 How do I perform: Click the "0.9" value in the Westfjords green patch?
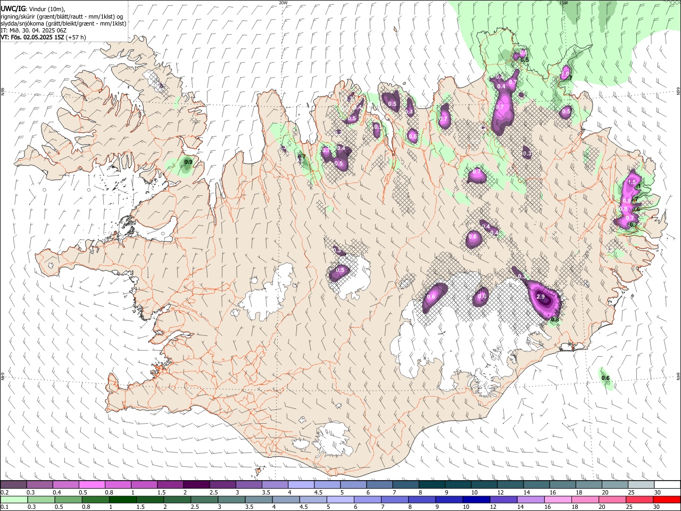[188, 162]
